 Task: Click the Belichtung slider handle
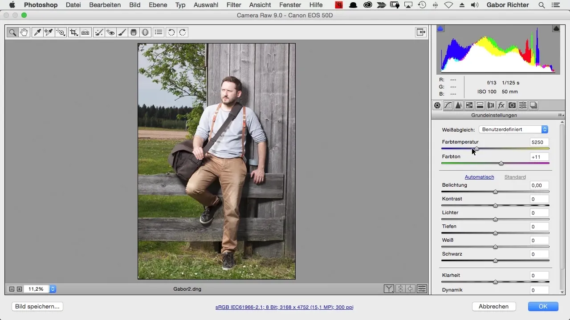(x=495, y=192)
